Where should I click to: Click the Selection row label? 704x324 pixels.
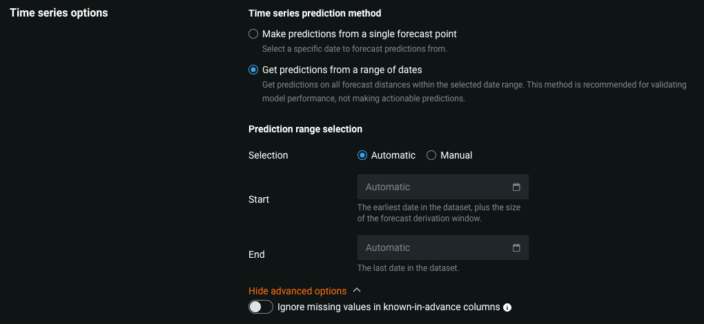(268, 155)
